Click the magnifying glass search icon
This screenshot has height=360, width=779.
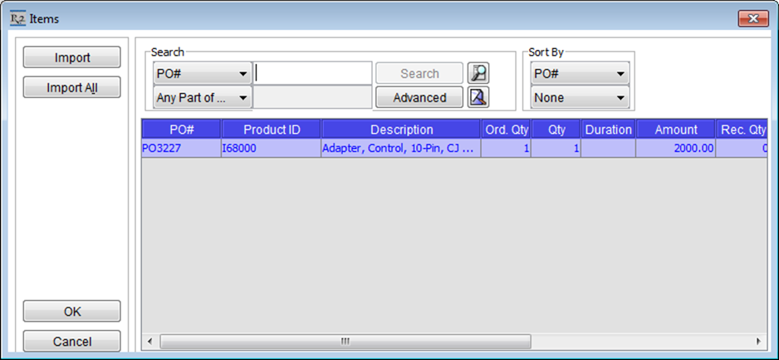[478, 74]
